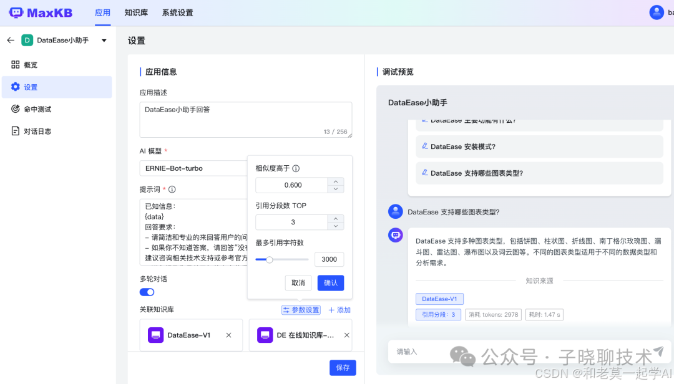Save settings with 保存 button
Screen dimensions: 674x384
(x=343, y=368)
